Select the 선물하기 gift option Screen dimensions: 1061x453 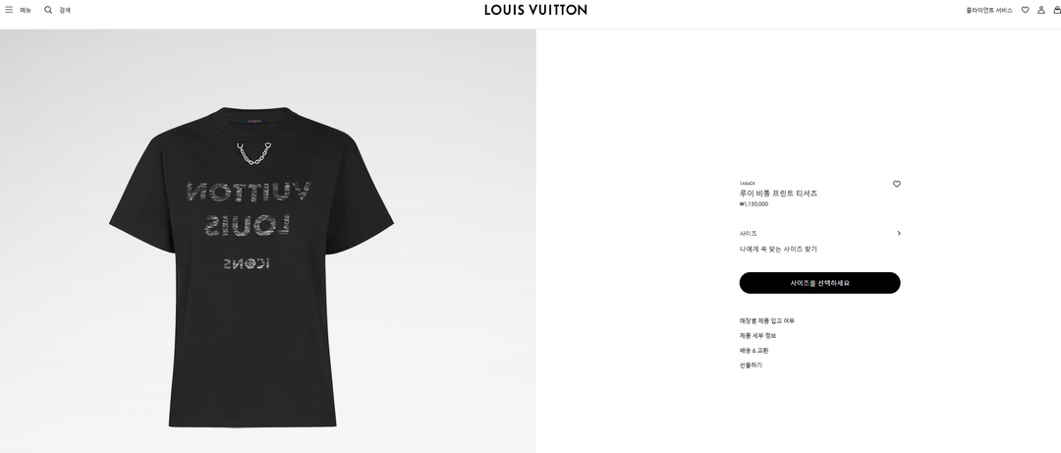click(x=751, y=366)
